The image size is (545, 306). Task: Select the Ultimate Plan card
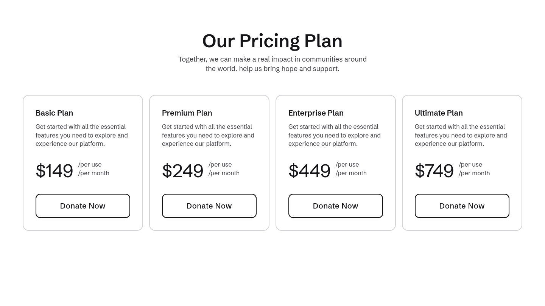[x=462, y=162]
